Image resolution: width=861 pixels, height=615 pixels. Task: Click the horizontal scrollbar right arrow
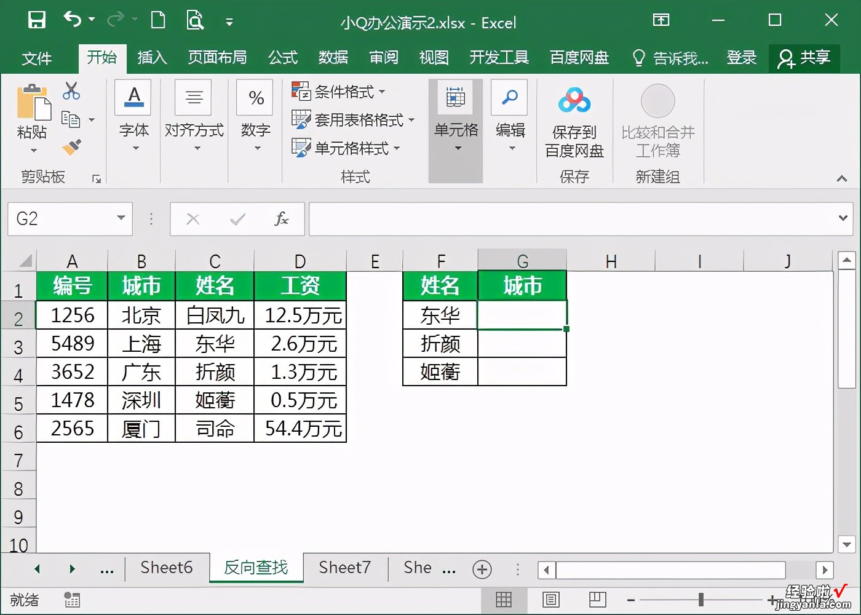click(825, 570)
